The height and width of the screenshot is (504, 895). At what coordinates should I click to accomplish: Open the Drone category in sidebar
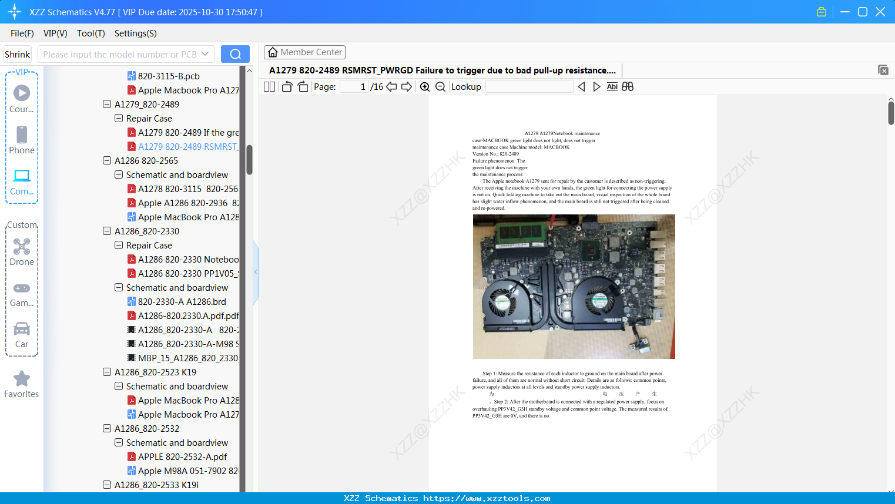[x=22, y=252]
